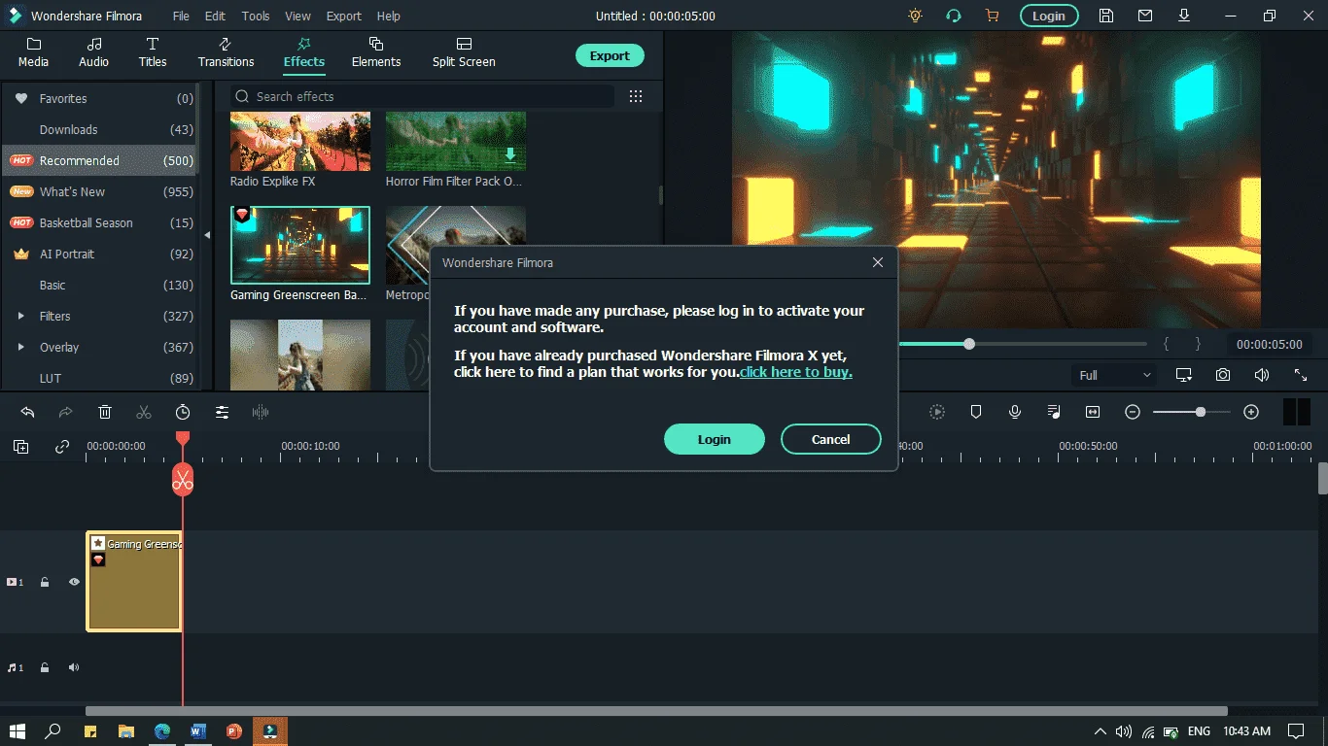
Task: Select the scissors split icon in timeline toolbar
Action: point(144,412)
